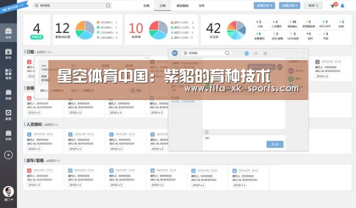This screenshot has height=208, width=356.
Task: Switch to the 任务 tab
Action: coord(146,6)
